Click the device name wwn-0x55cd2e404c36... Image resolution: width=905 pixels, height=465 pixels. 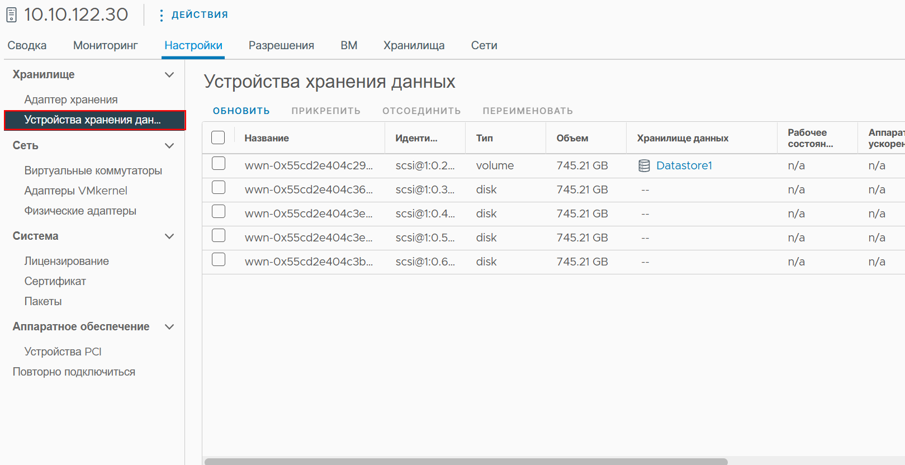309,189
